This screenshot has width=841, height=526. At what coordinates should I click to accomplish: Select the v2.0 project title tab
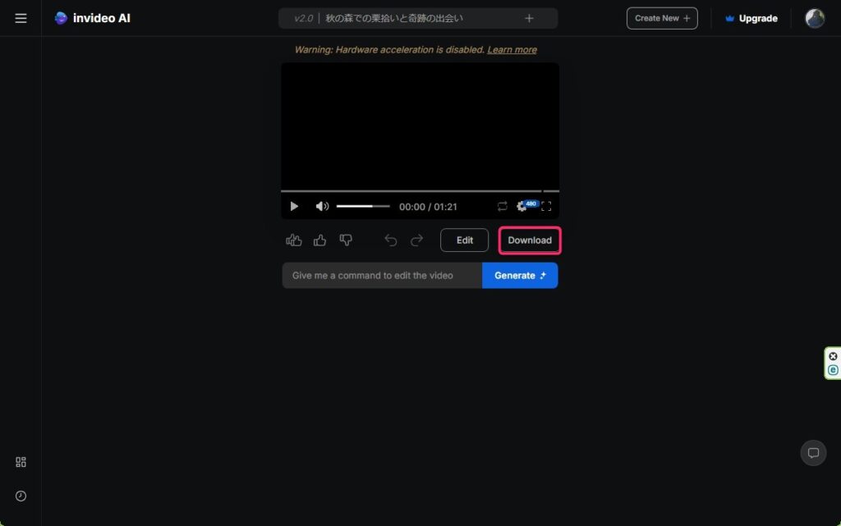[x=394, y=18]
